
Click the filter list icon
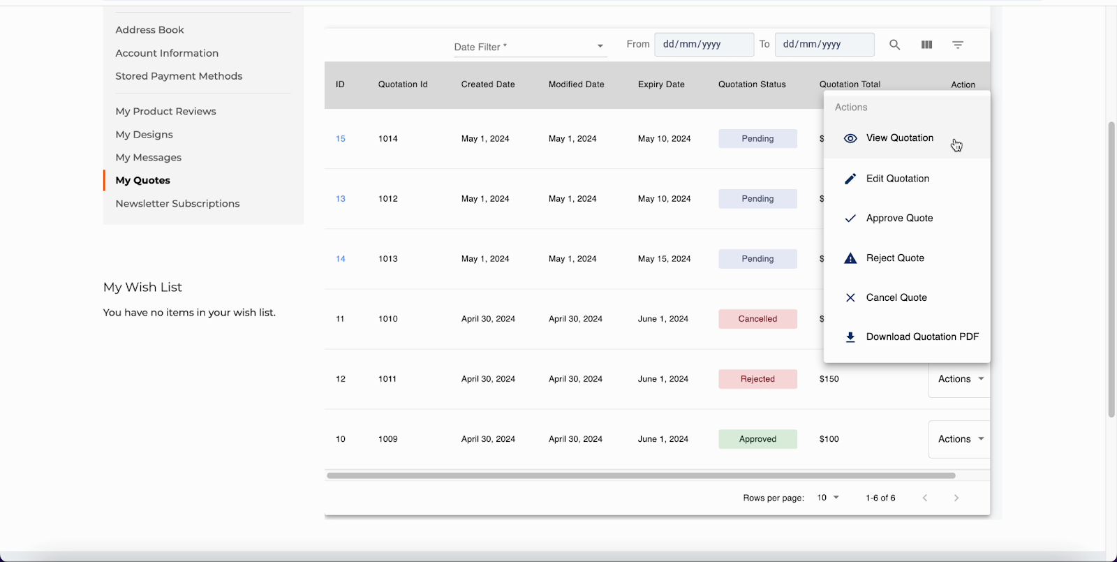(958, 45)
